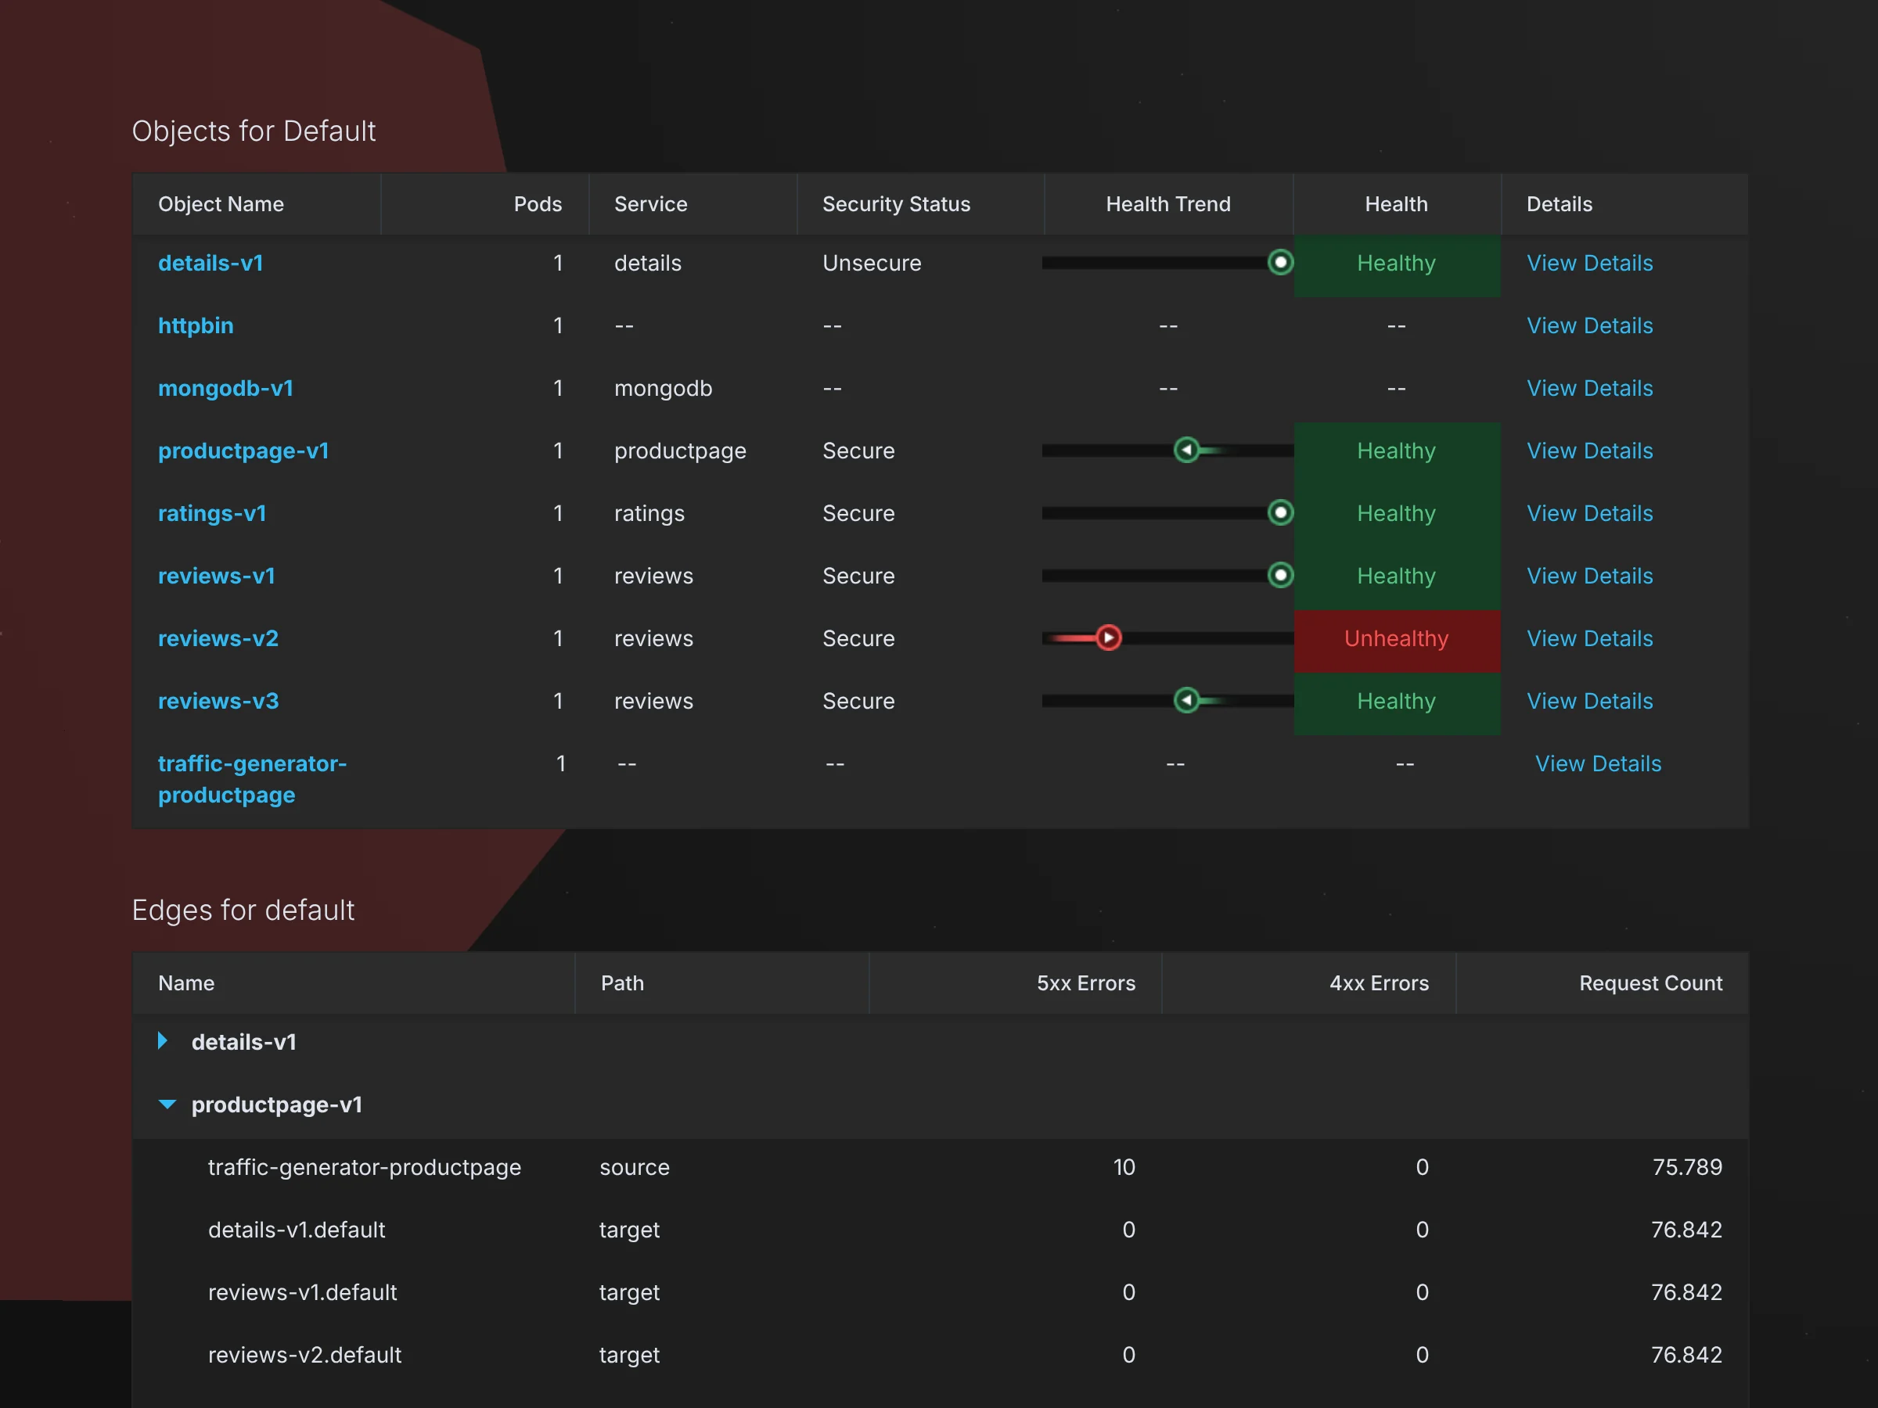Screen dimensions: 1878x1408
Task: Click View Details for ratings-v1
Action: 1589,513
